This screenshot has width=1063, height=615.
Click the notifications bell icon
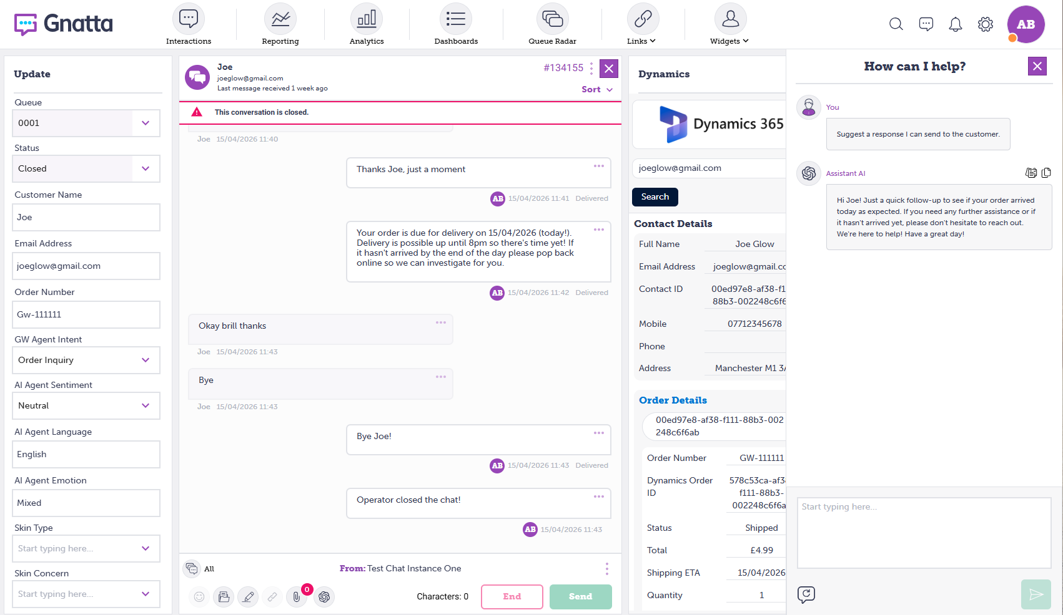pos(956,24)
